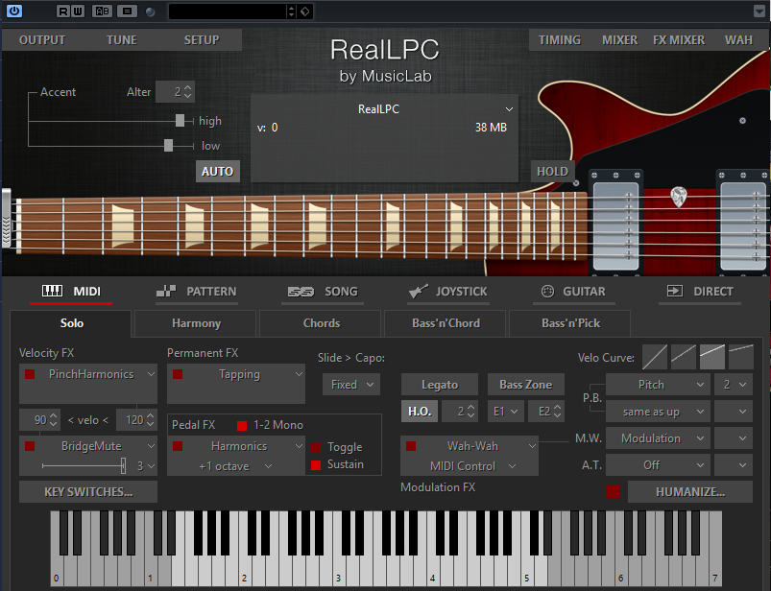Click the guitar pick on the strings

(679, 197)
